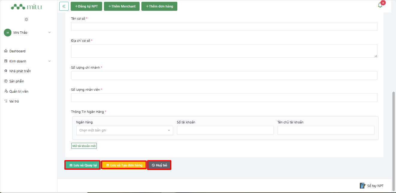Screen dimensions: 396x193
Task: Click Mrs Thảo user avatar
Action: point(7,33)
